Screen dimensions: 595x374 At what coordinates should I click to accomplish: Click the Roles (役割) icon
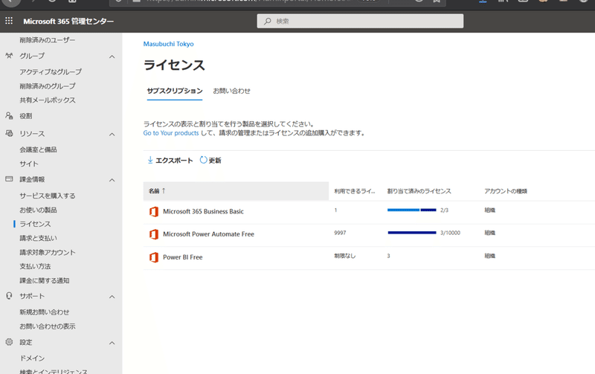[x=9, y=116]
